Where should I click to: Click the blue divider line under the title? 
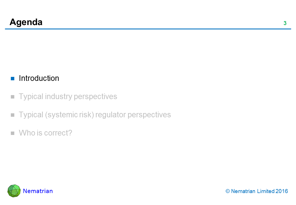(148, 29)
